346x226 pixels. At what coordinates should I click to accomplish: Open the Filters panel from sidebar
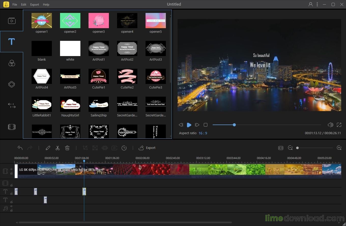click(x=11, y=63)
